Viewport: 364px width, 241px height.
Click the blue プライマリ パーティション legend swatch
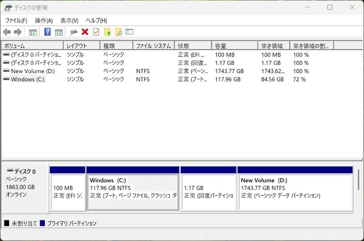tap(42, 223)
